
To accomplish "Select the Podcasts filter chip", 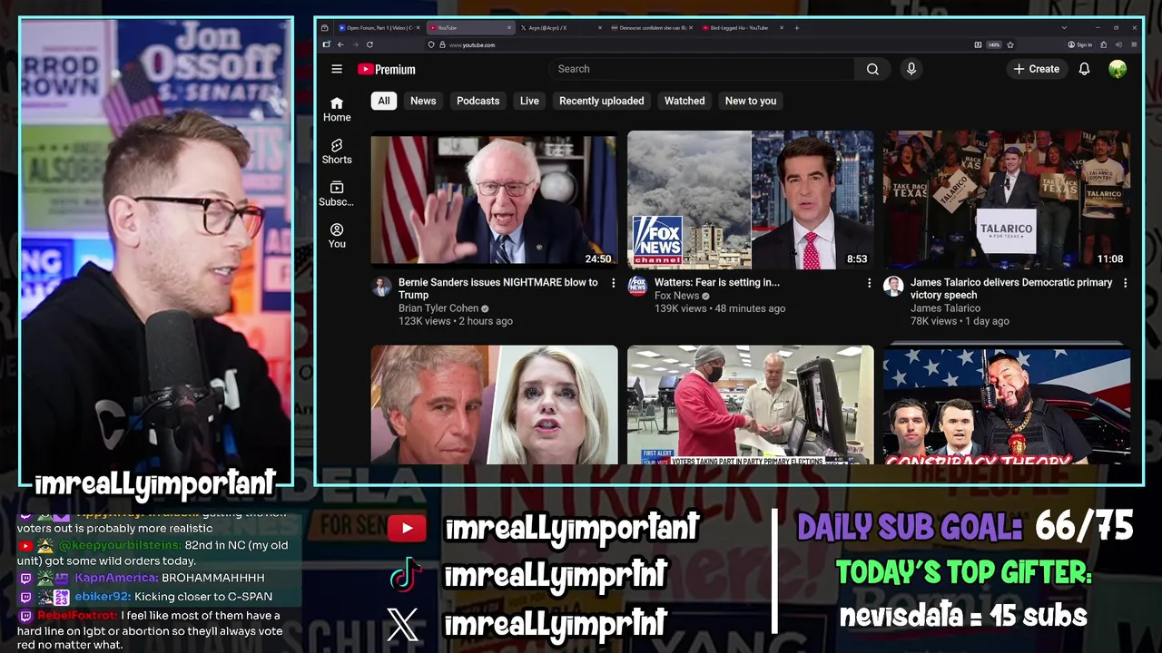I will tap(478, 101).
